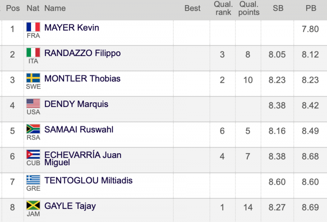Image resolution: width=327 pixels, height=222 pixels.
Task: Click the Jamaican flag icon
Action: 33,205
